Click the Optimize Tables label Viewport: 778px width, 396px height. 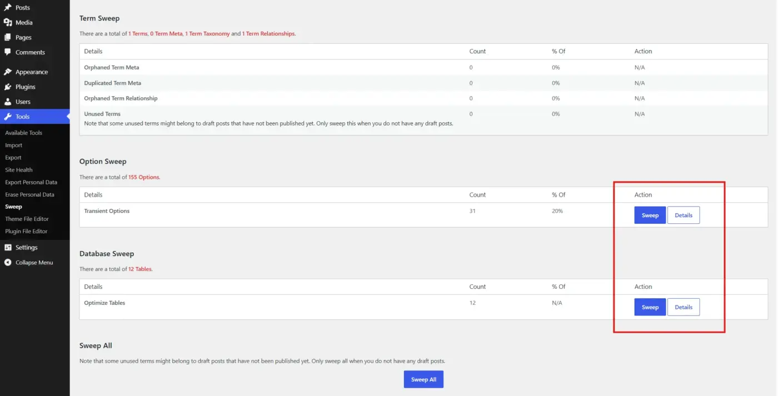(104, 303)
